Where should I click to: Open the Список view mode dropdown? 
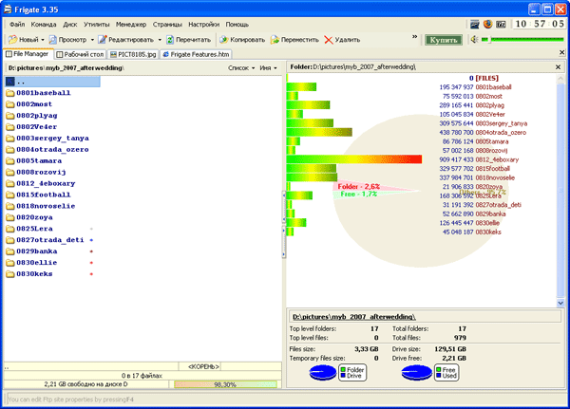pyautogui.click(x=241, y=68)
